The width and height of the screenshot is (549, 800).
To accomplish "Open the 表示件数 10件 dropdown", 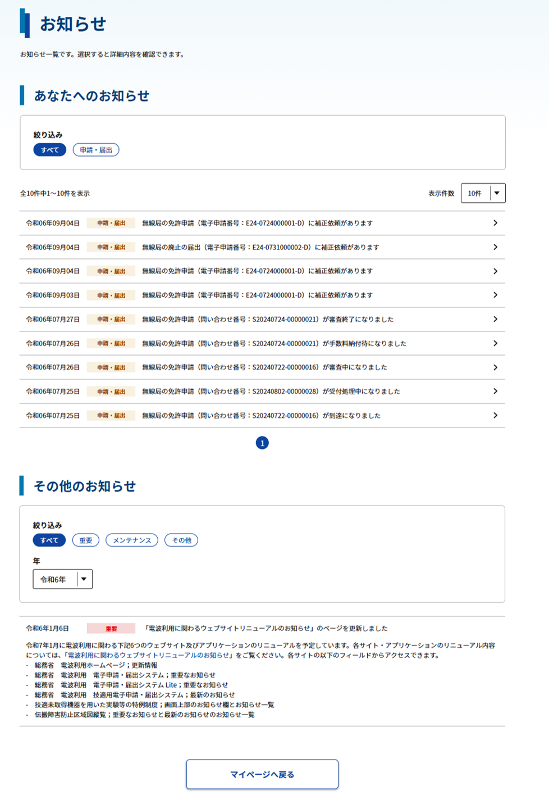I will [483, 193].
